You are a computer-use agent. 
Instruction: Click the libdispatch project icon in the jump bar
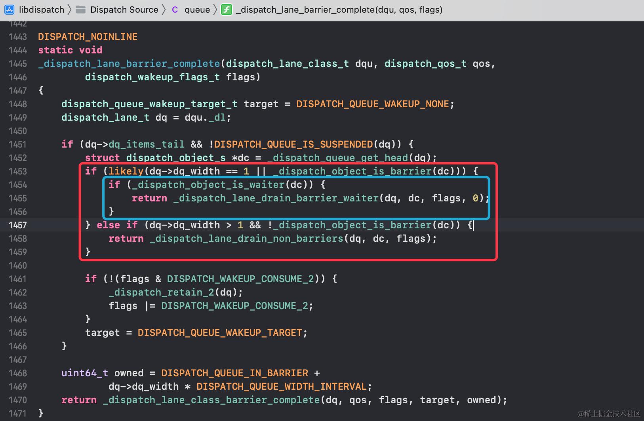(x=9, y=9)
